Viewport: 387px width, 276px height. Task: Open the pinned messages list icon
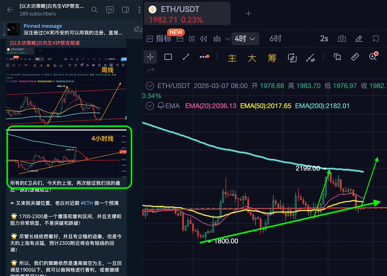click(x=138, y=29)
